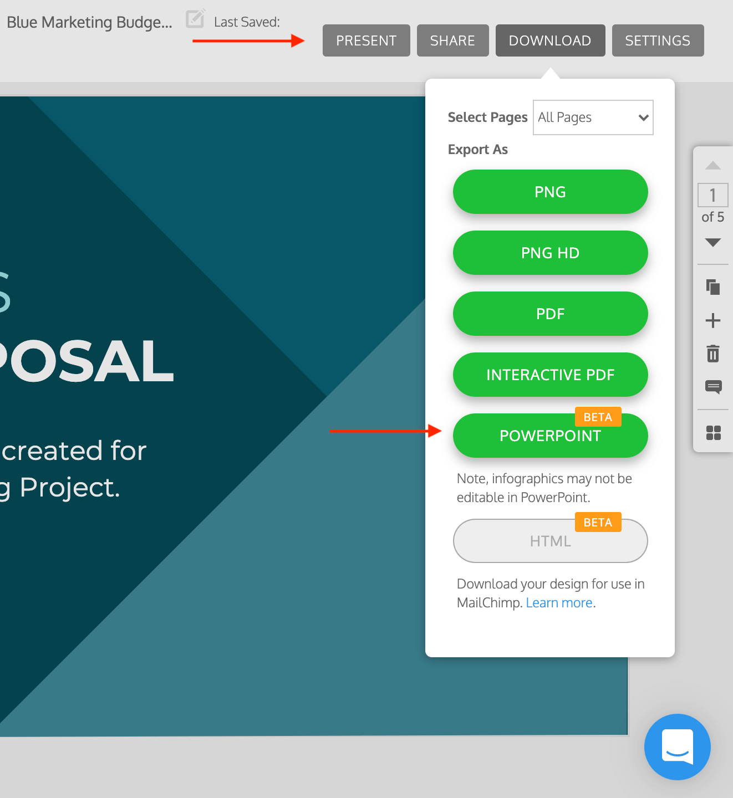
Task: Go to next page with down arrow
Action: [713, 242]
